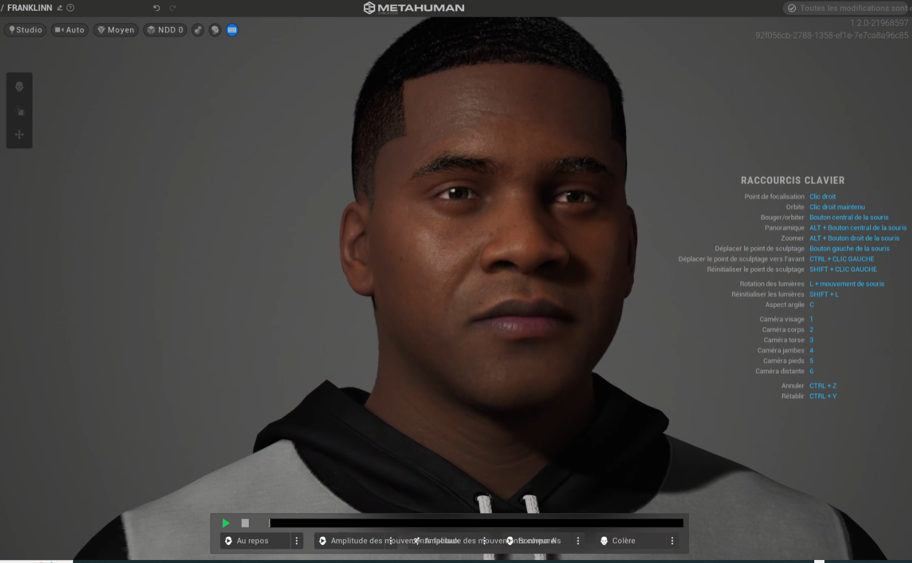The image size is (912, 563).
Task: Open the Moyen quality selector
Action: 116,30
